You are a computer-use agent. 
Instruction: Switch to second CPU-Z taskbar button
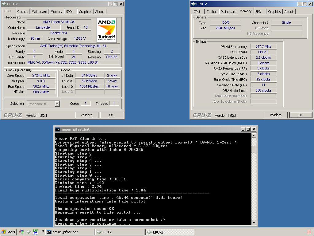(170, 232)
